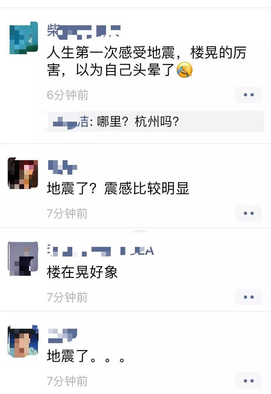Screen dimensions: 271x394
Task: Tap the 6分钟前 timestamp
Action: [67, 95]
